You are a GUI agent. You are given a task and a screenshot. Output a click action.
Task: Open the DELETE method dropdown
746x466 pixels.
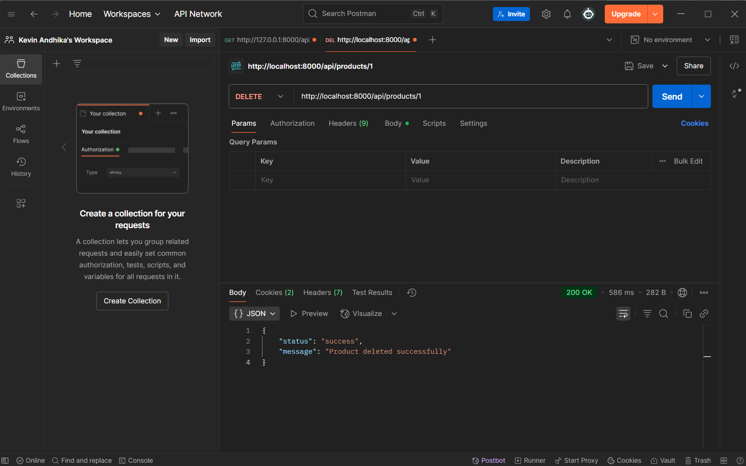(260, 96)
